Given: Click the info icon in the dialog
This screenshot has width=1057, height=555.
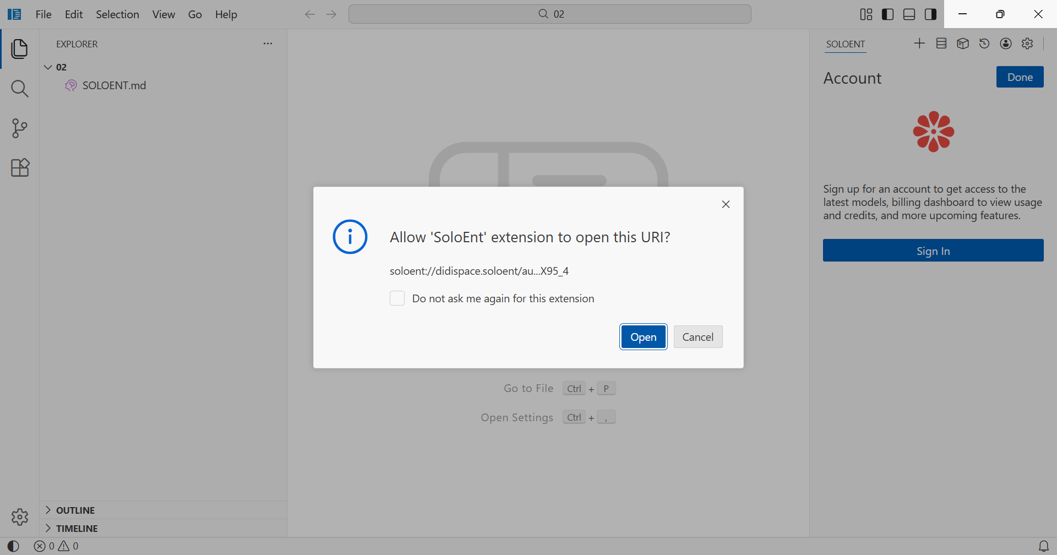Looking at the screenshot, I should 350,237.
